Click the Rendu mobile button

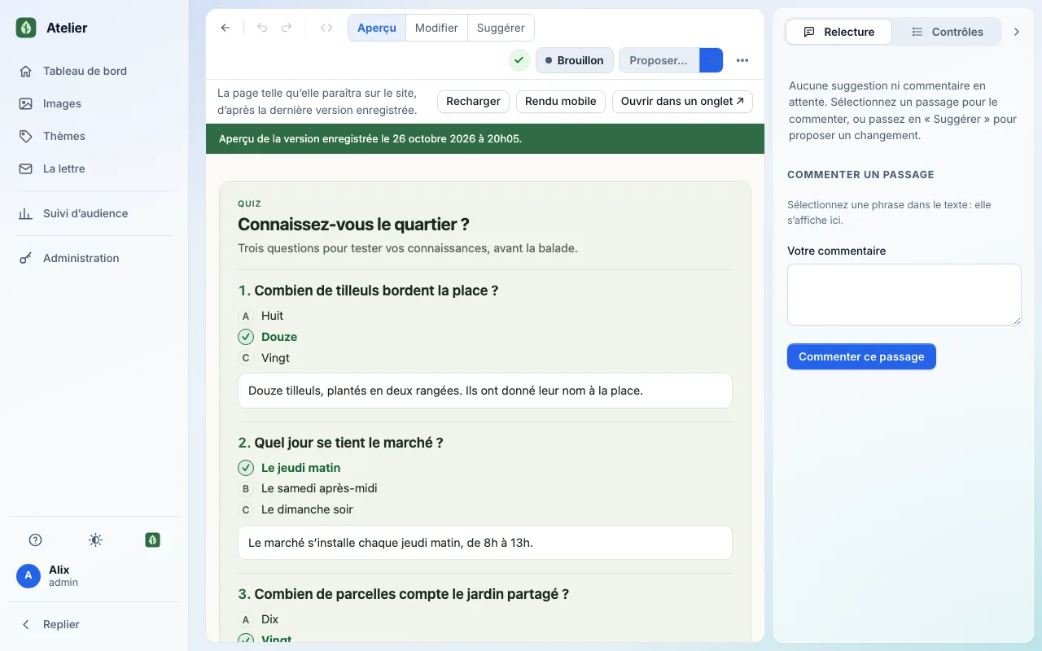point(561,102)
